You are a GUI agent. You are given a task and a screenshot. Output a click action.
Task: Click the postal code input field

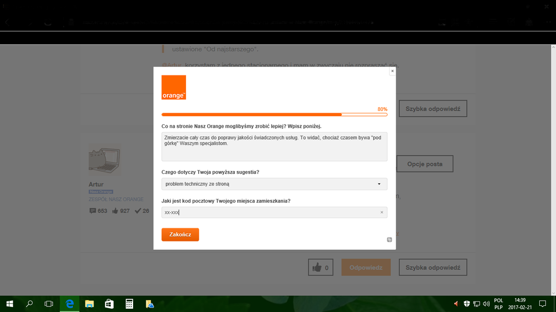click(274, 212)
